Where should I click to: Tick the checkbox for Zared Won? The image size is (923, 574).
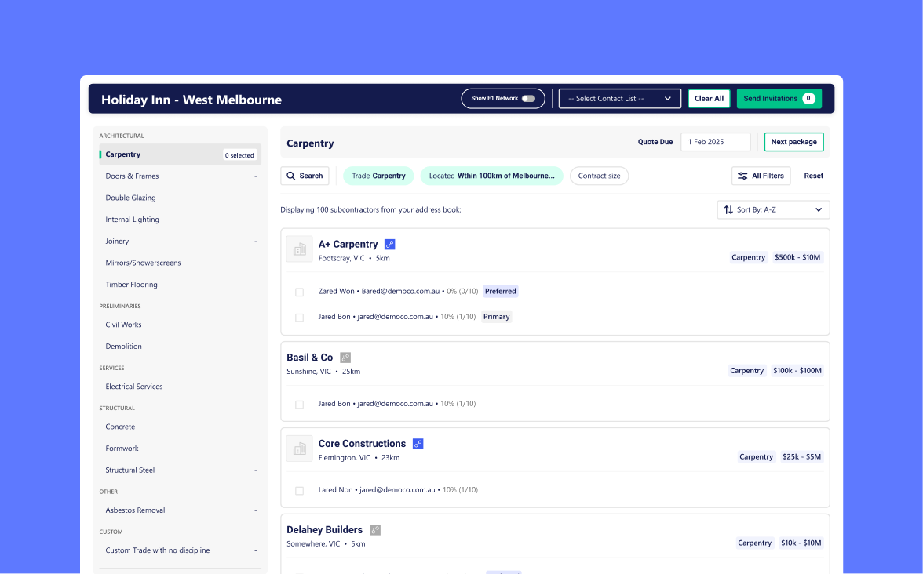point(299,292)
